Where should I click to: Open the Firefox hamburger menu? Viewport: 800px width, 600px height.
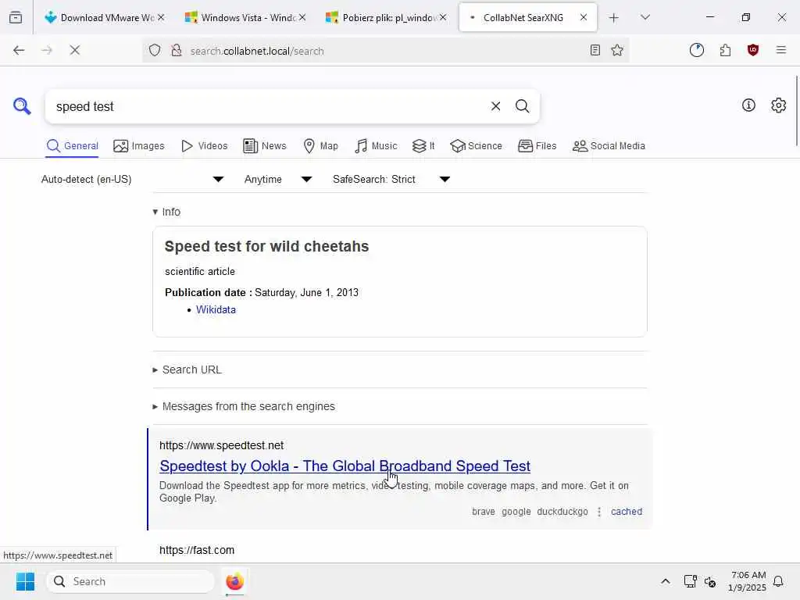780,50
